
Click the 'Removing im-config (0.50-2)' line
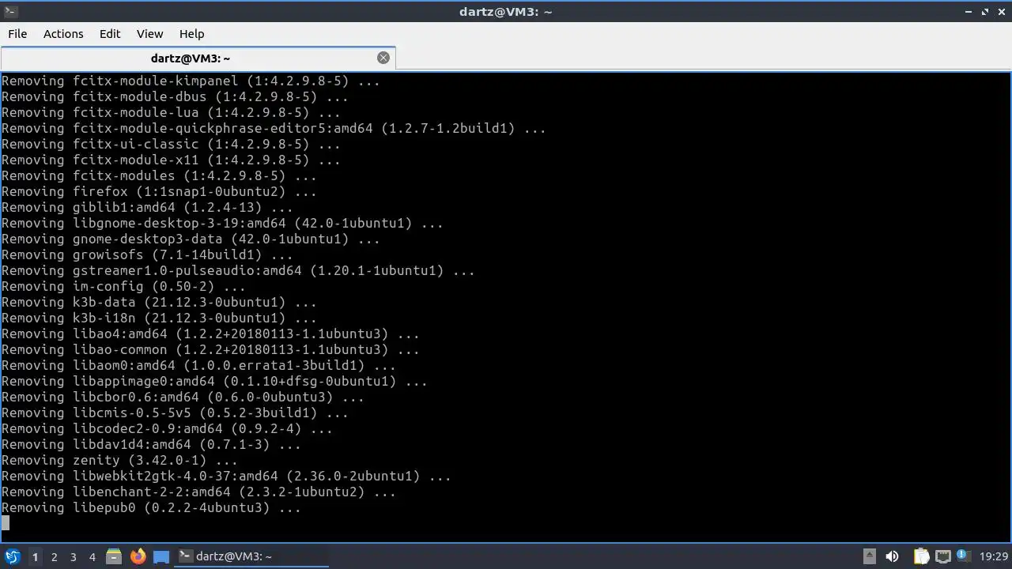tap(123, 286)
